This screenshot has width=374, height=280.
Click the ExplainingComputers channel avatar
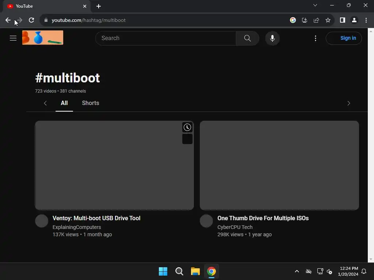click(x=42, y=221)
